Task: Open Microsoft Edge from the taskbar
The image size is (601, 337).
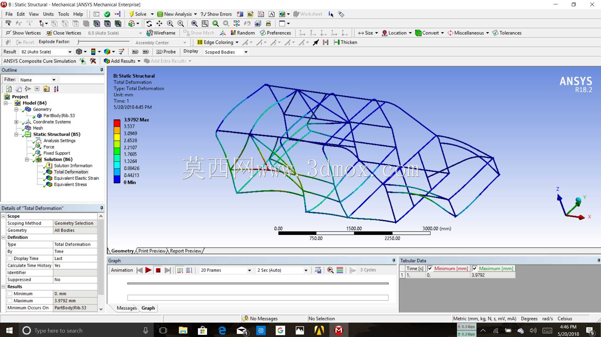Action: tap(222, 330)
